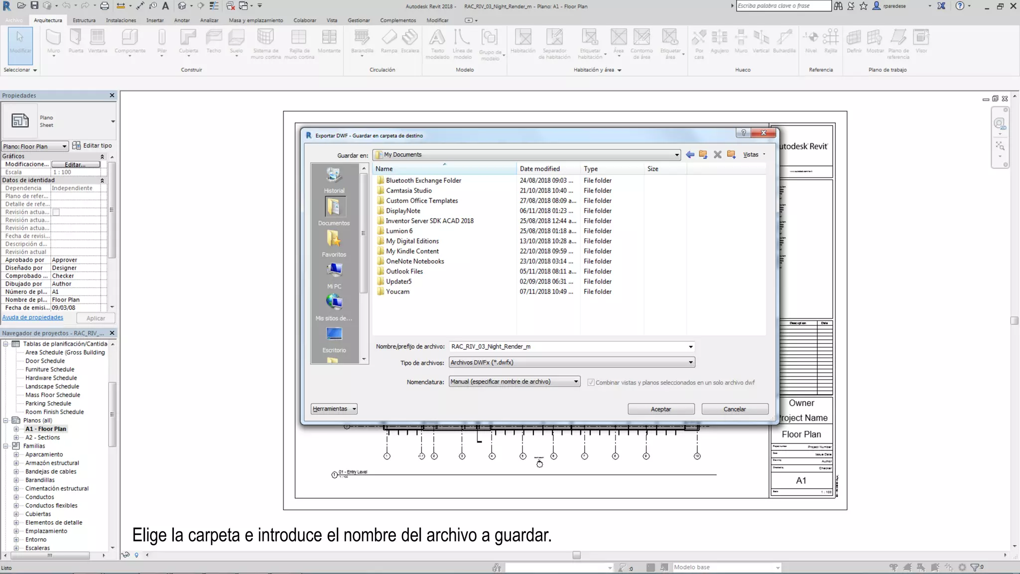Screen dimensions: 1020x574
Task: Open the Vistas dropdown in dialog
Action: (754, 155)
